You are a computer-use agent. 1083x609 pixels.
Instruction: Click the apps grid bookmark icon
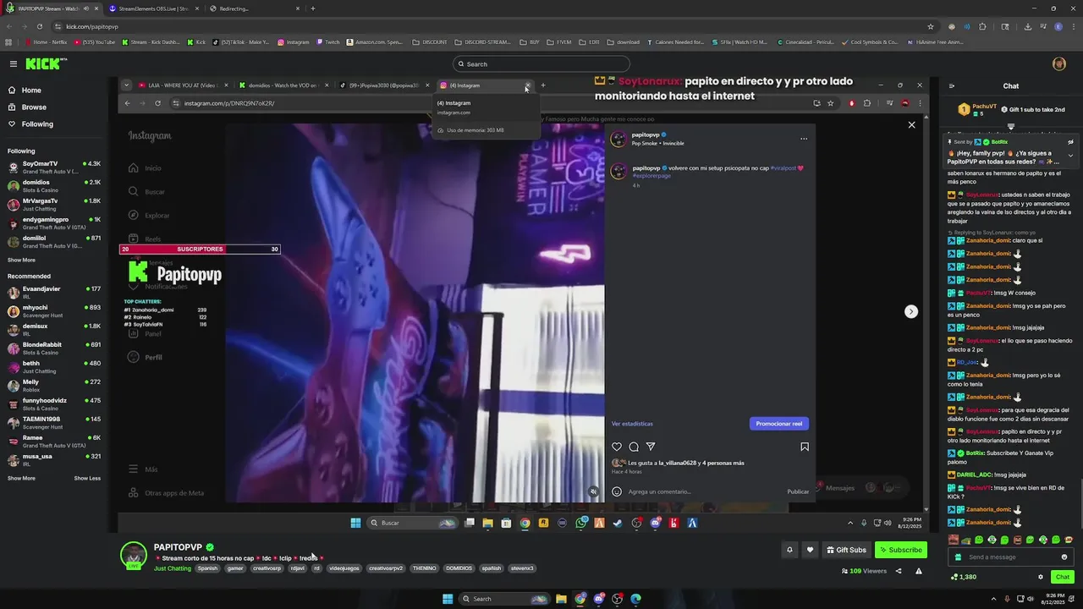tap(8, 42)
